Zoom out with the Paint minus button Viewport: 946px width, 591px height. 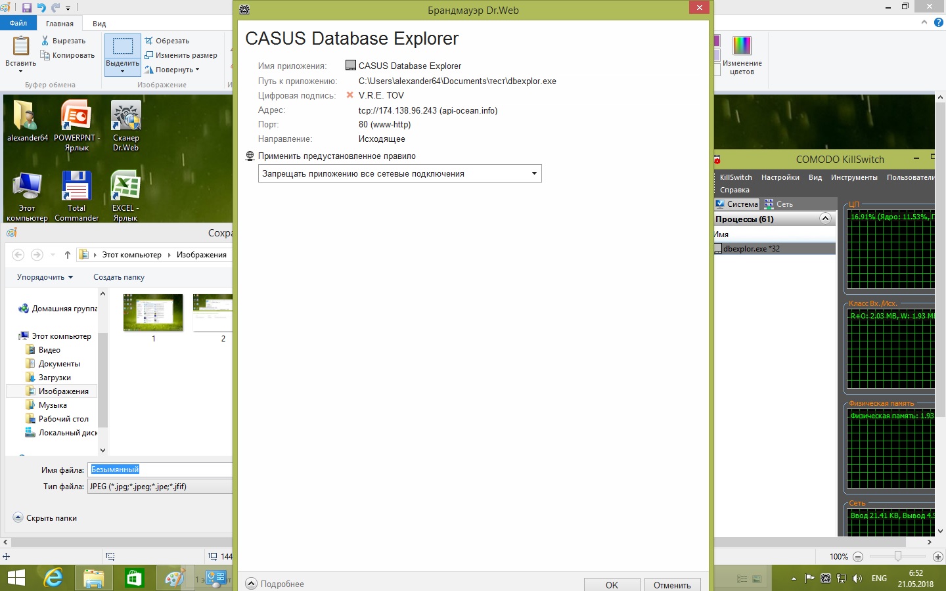pyautogui.click(x=857, y=557)
